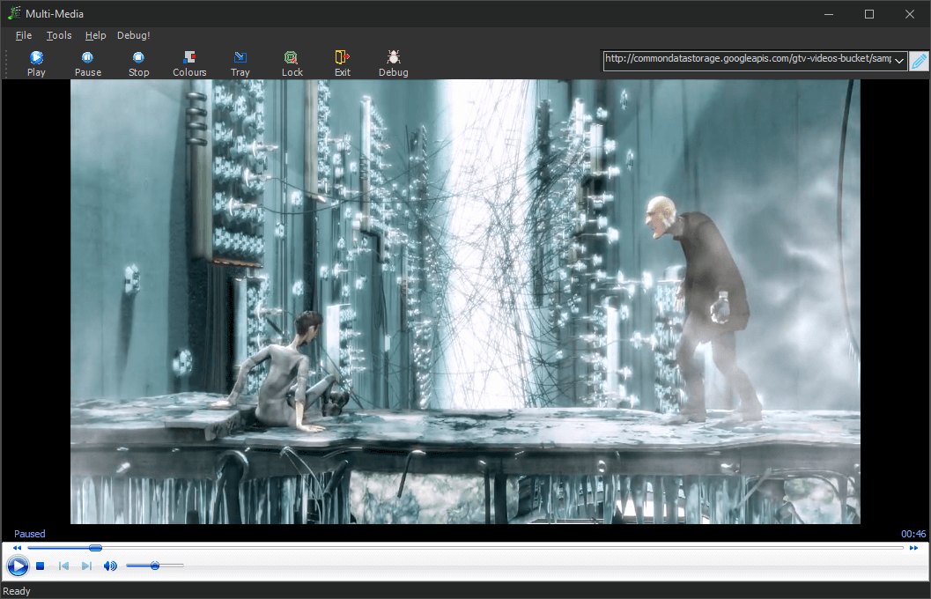Open the Tools menu
The width and height of the screenshot is (931, 599).
pyautogui.click(x=59, y=35)
